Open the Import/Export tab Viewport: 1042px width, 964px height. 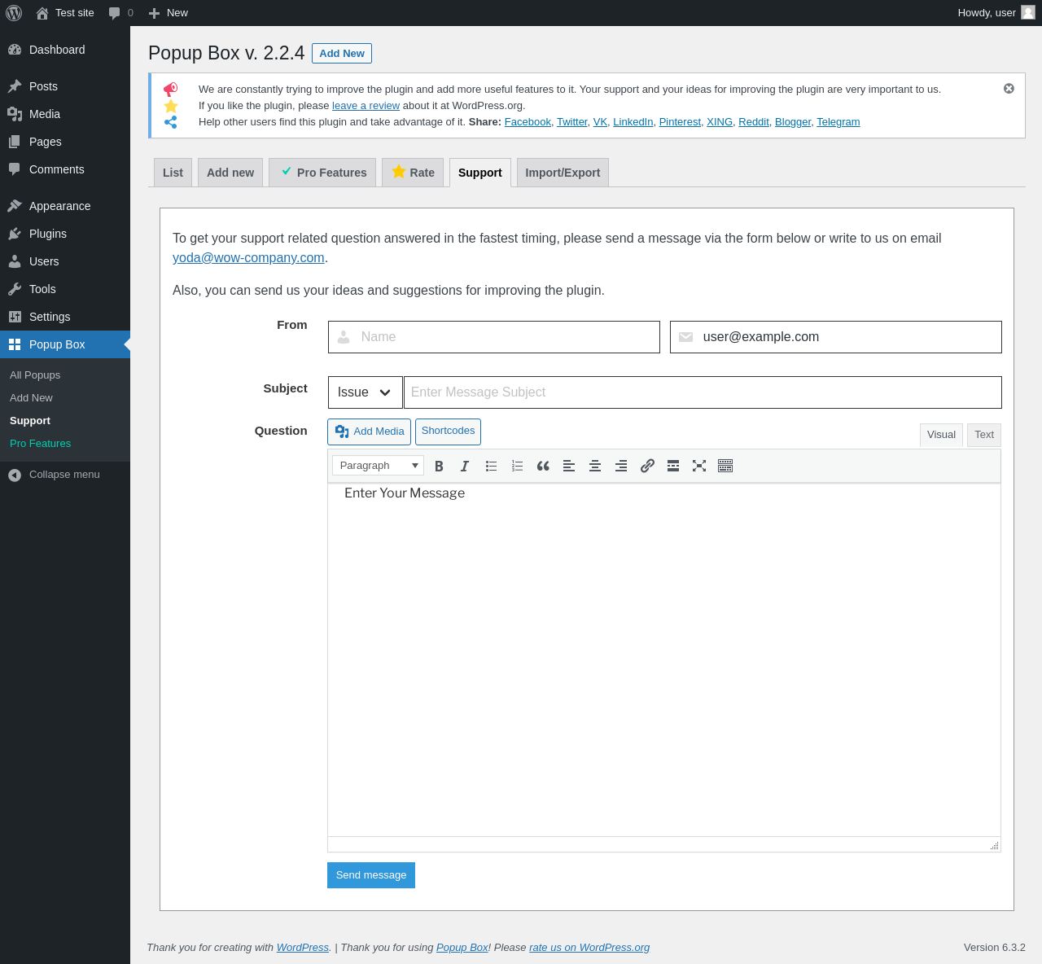(563, 173)
